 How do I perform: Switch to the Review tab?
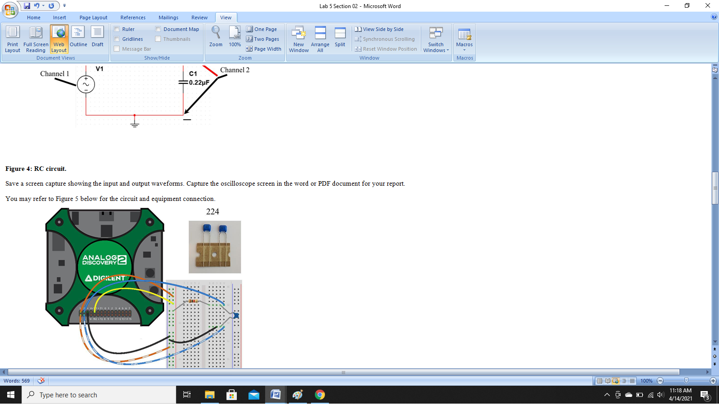tap(199, 17)
